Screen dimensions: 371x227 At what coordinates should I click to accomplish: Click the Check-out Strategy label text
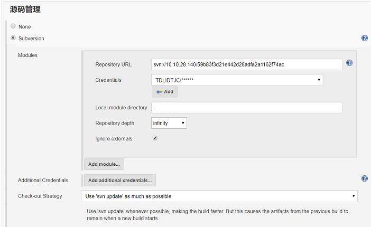tap(40, 196)
